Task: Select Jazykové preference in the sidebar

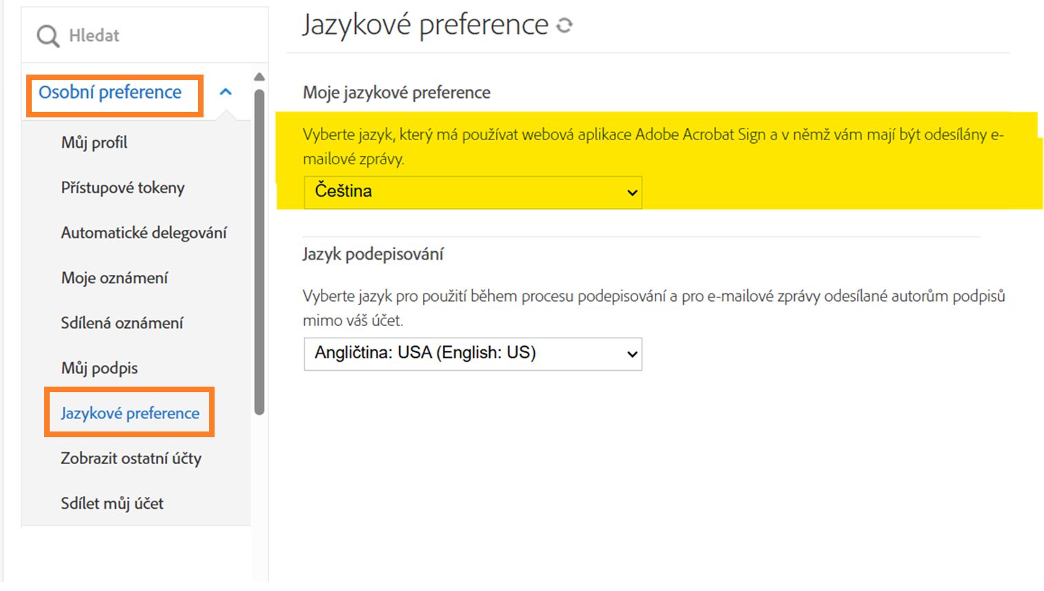Action: pyautogui.click(x=130, y=413)
